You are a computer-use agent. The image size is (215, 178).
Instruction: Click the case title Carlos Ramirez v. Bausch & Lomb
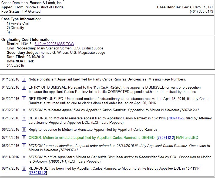coord(32,3)
